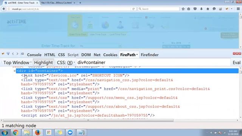Switch to the Console panel
This screenshot has height=136, width=242.
(34, 55)
